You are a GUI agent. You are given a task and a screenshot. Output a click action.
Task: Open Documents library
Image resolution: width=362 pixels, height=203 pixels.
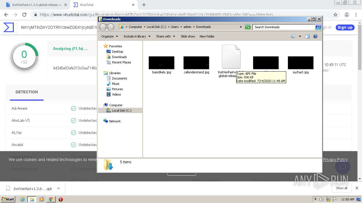pos(119,78)
